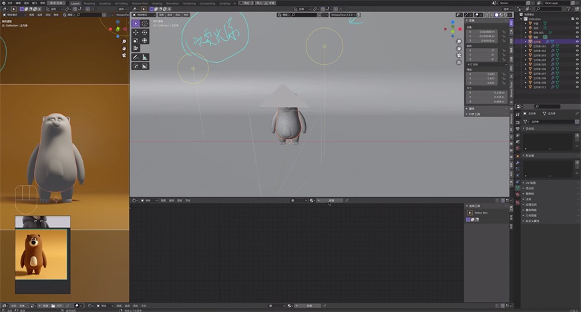Click the zoom magnifier in left camera viewport
Viewport: 581px width, 312px height.
coord(124,41)
